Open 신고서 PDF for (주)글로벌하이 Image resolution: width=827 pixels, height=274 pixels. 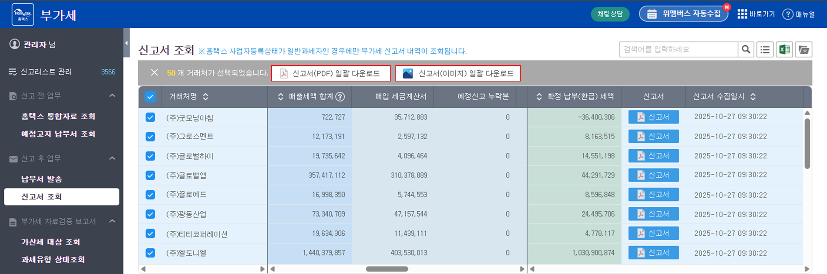[x=654, y=156]
